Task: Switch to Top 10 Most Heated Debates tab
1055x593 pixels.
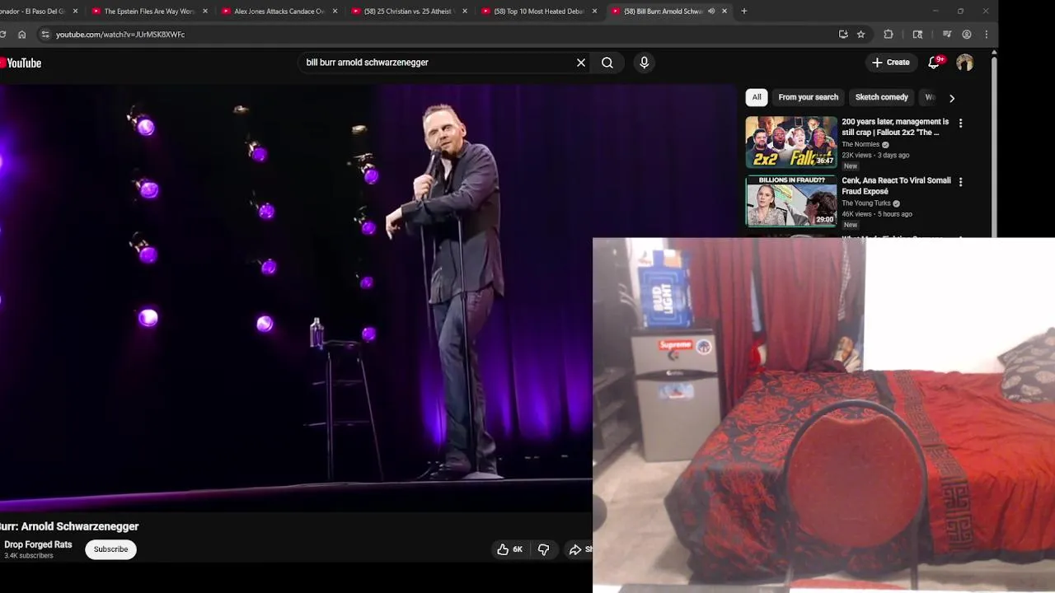Action: pyautogui.click(x=539, y=12)
